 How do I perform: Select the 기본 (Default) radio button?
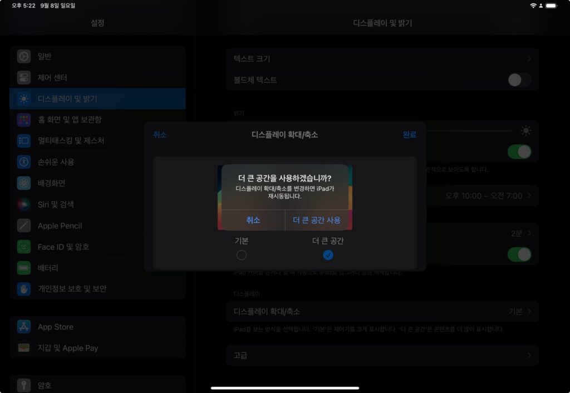(242, 255)
